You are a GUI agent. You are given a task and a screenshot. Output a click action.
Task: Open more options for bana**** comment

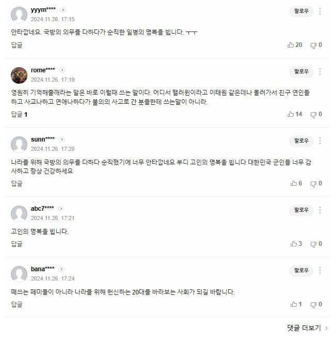point(321,270)
